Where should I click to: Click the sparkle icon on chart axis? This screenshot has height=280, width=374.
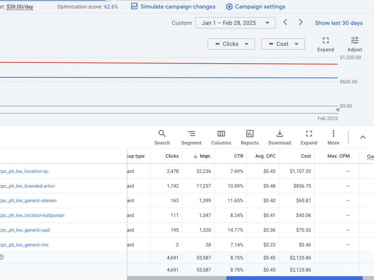pyautogui.click(x=338, y=109)
